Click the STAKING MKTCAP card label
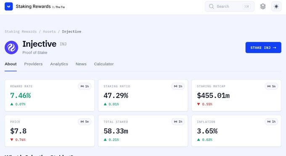 tap(211, 86)
